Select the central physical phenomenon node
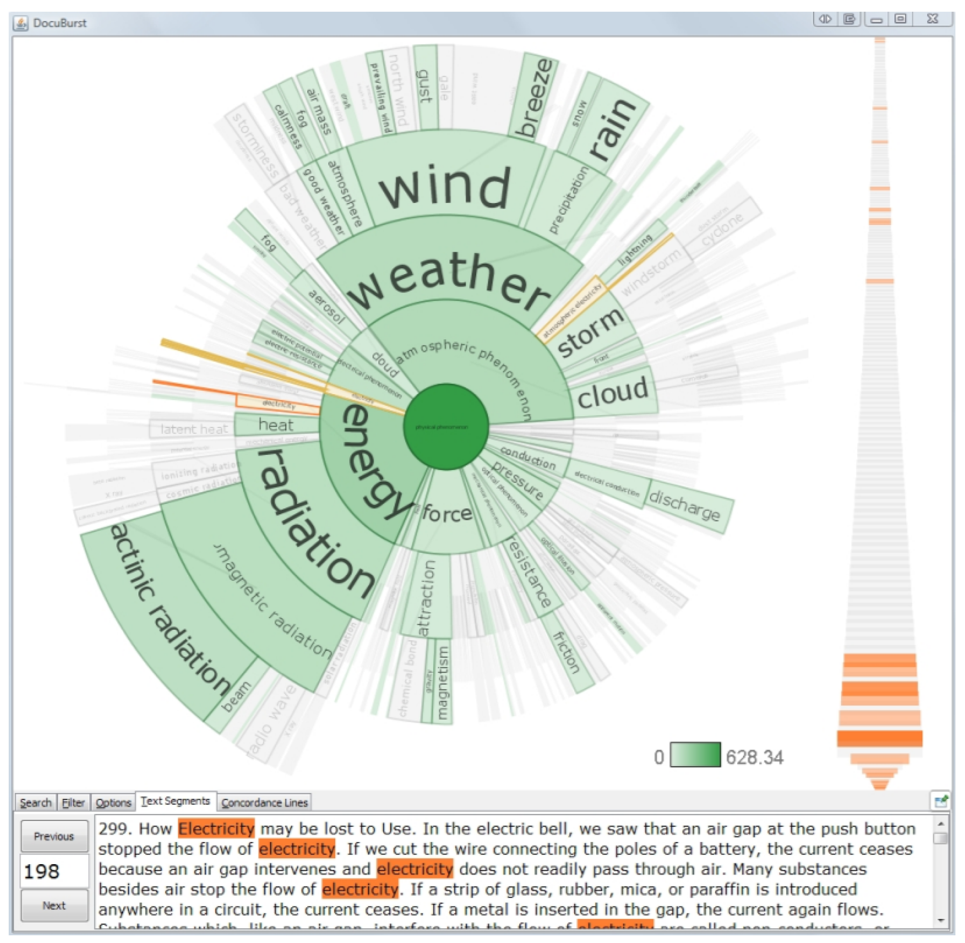Viewport: 965px width, 943px height. 446,427
